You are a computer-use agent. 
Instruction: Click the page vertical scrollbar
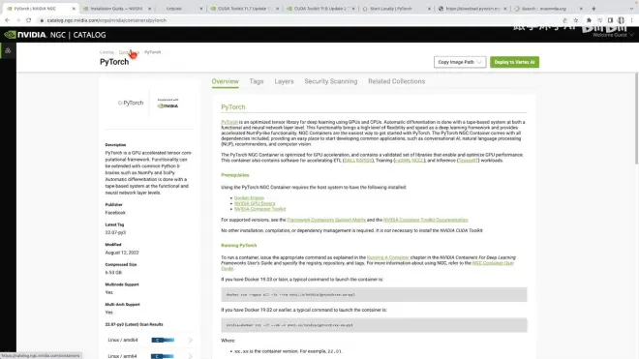(636, 119)
